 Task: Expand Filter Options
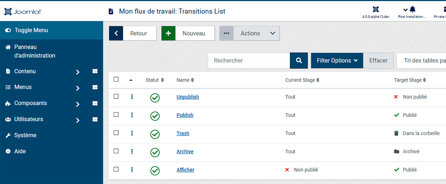337,60
